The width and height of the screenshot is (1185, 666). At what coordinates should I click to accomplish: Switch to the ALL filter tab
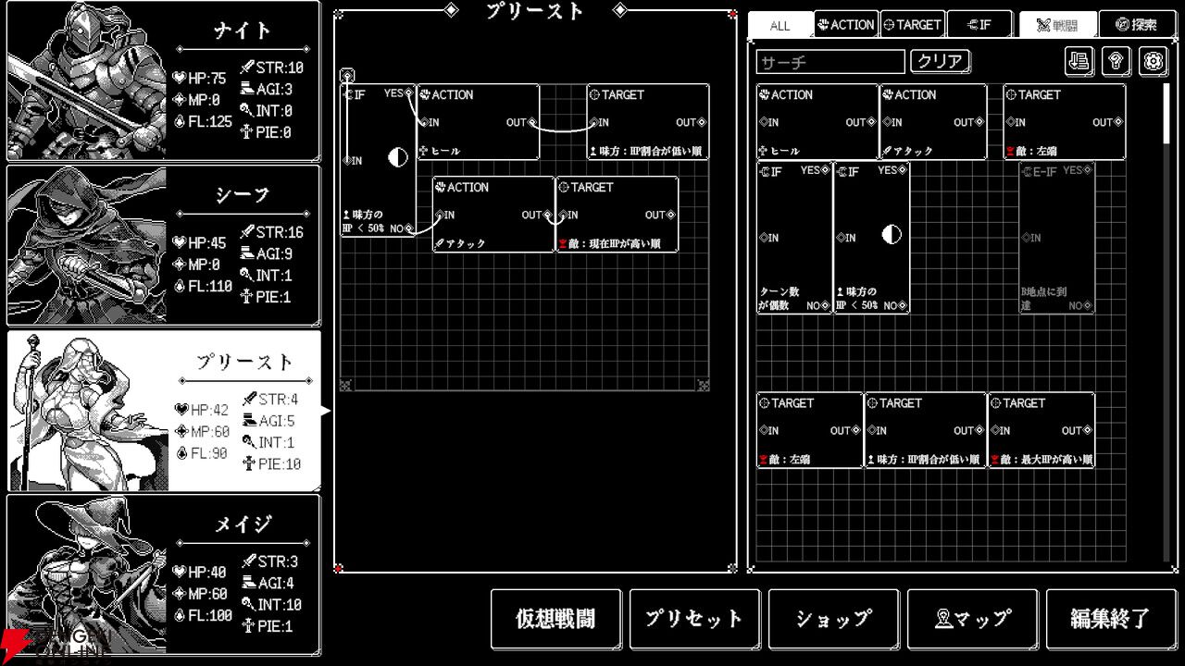(780, 25)
